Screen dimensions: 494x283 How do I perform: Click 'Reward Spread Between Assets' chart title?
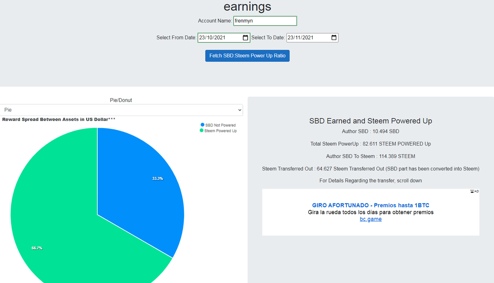(59, 119)
